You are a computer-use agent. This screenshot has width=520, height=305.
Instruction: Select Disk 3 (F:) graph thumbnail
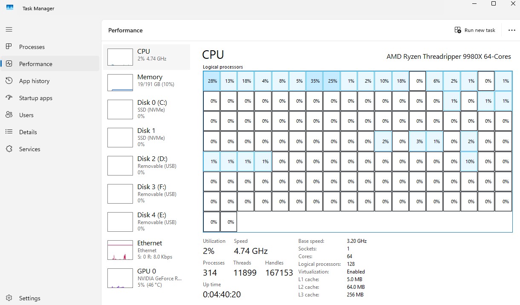(x=120, y=194)
